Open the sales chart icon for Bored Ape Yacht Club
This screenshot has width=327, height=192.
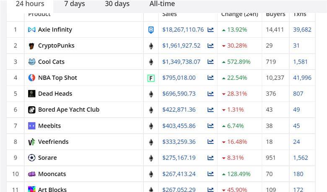point(210,110)
